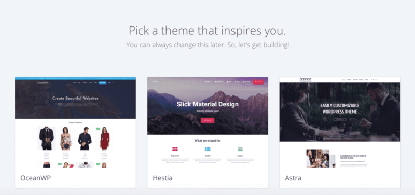
Task: Click the woman in red dress product image
Action: point(104,138)
